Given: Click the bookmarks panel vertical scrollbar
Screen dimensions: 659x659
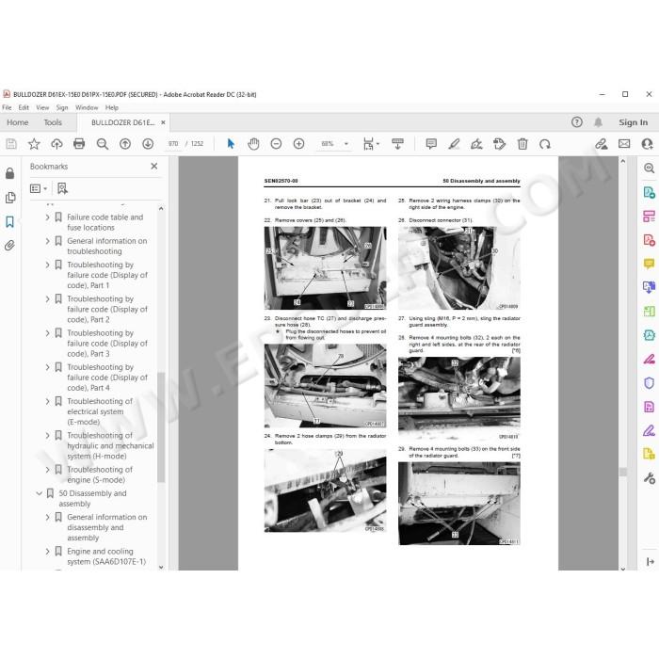Looking at the screenshot, I should (161, 426).
